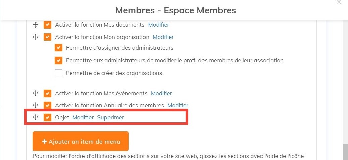Edit the Mes événements function via Modifier
This screenshot has width=348, height=160.
161,93
